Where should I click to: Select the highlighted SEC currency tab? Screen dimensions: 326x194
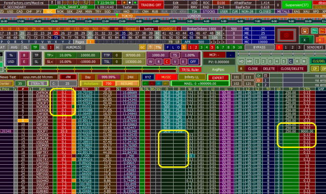49,12
